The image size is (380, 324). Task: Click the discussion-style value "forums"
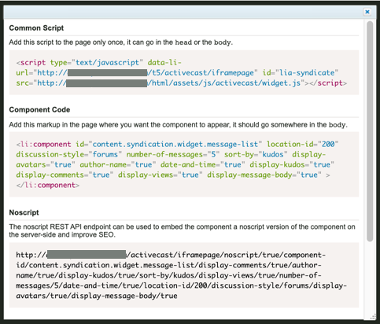click(105, 154)
